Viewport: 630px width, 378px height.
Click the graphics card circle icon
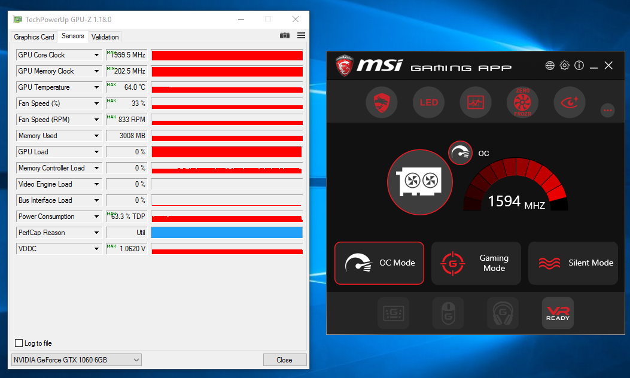click(420, 182)
